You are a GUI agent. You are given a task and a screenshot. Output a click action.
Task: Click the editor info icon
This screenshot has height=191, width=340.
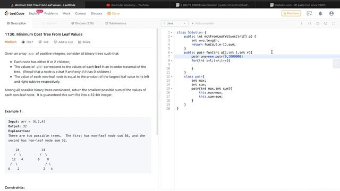[x=301, y=23]
